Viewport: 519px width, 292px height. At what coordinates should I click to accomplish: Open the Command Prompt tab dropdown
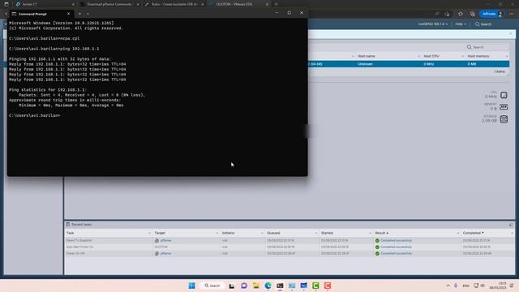point(88,14)
